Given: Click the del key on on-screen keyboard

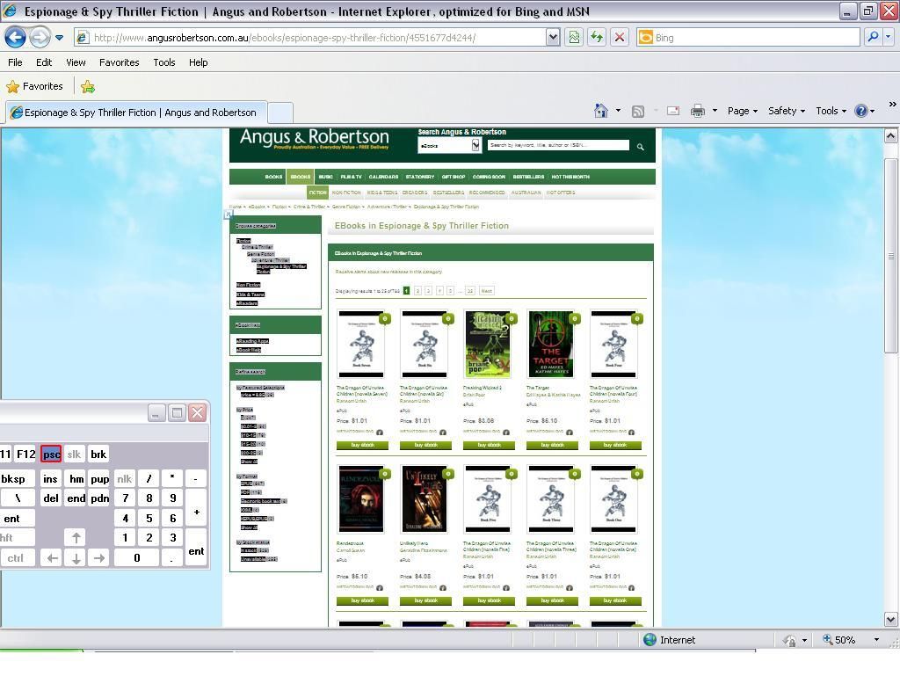Looking at the screenshot, I should pos(50,498).
